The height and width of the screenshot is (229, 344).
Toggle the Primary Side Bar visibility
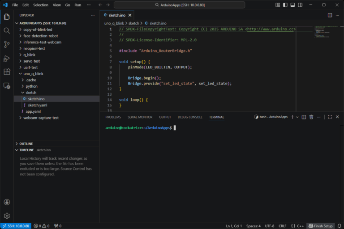point(285,5)
